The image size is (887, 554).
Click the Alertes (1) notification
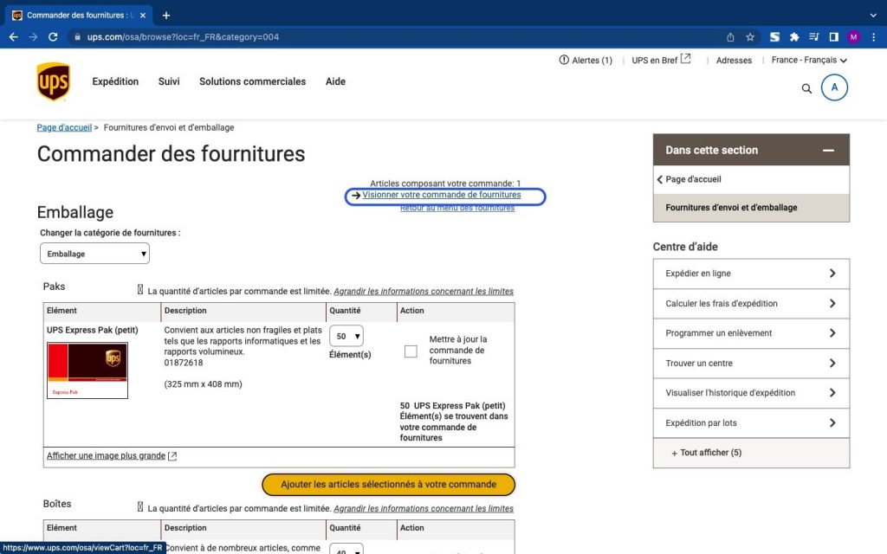point(586,60)
